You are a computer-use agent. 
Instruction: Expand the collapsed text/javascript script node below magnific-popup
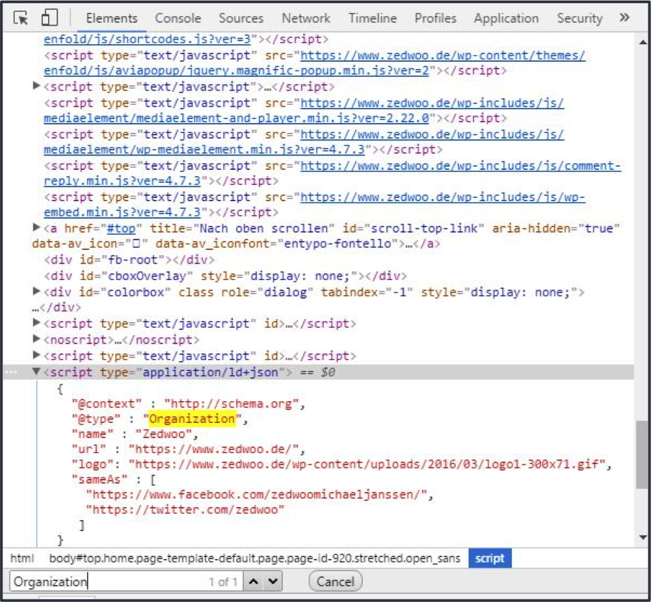(36, 86)
